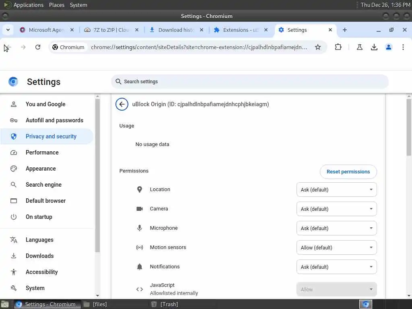
Task: Close the Download history tab
Action: (x=201, y=30)
